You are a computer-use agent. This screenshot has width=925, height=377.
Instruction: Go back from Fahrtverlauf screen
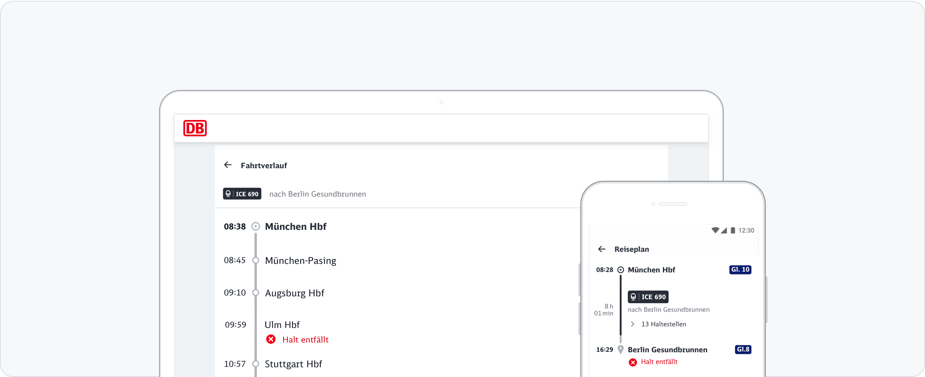click(228, 165)
